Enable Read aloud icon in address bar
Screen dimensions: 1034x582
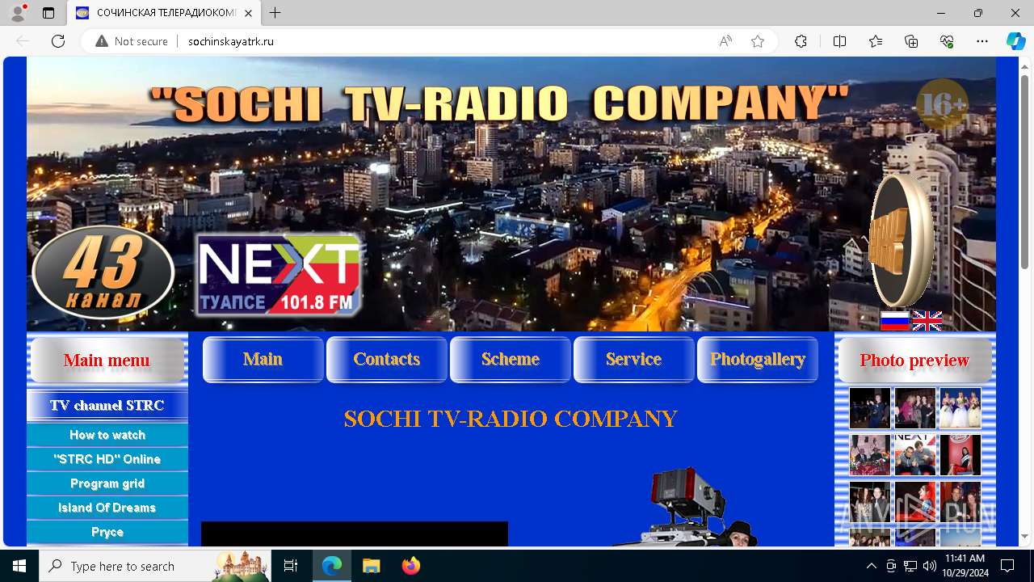[x=725, y=41]
